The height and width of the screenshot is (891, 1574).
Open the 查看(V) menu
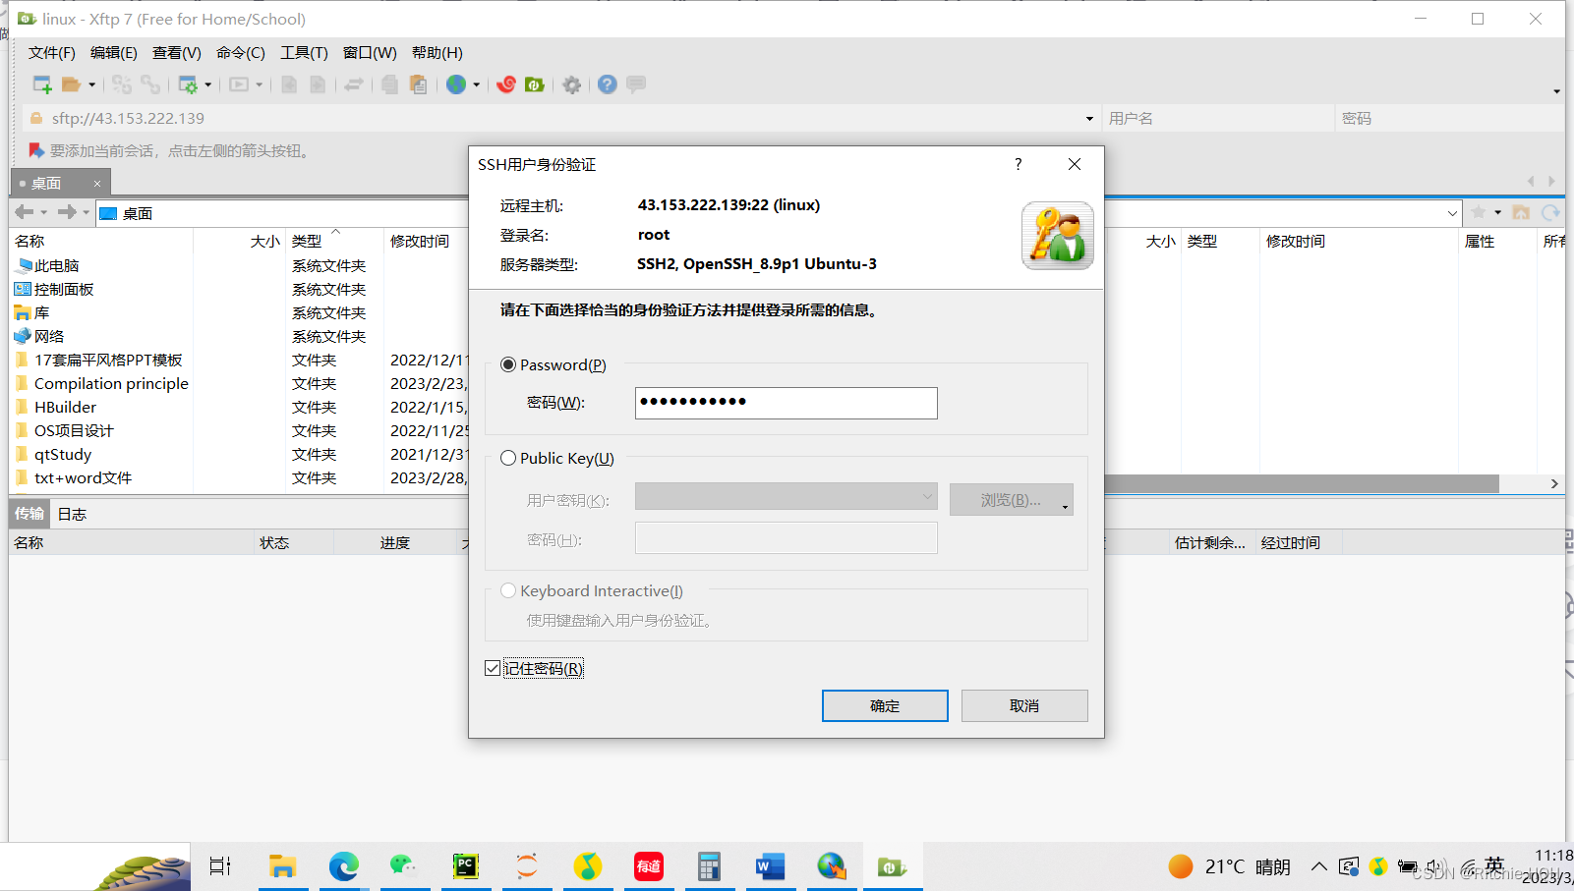(177, 53)
